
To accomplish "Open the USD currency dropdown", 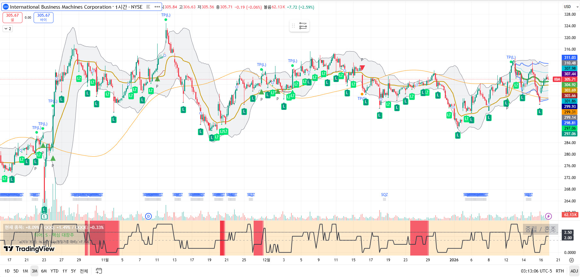I will (571, 7).
